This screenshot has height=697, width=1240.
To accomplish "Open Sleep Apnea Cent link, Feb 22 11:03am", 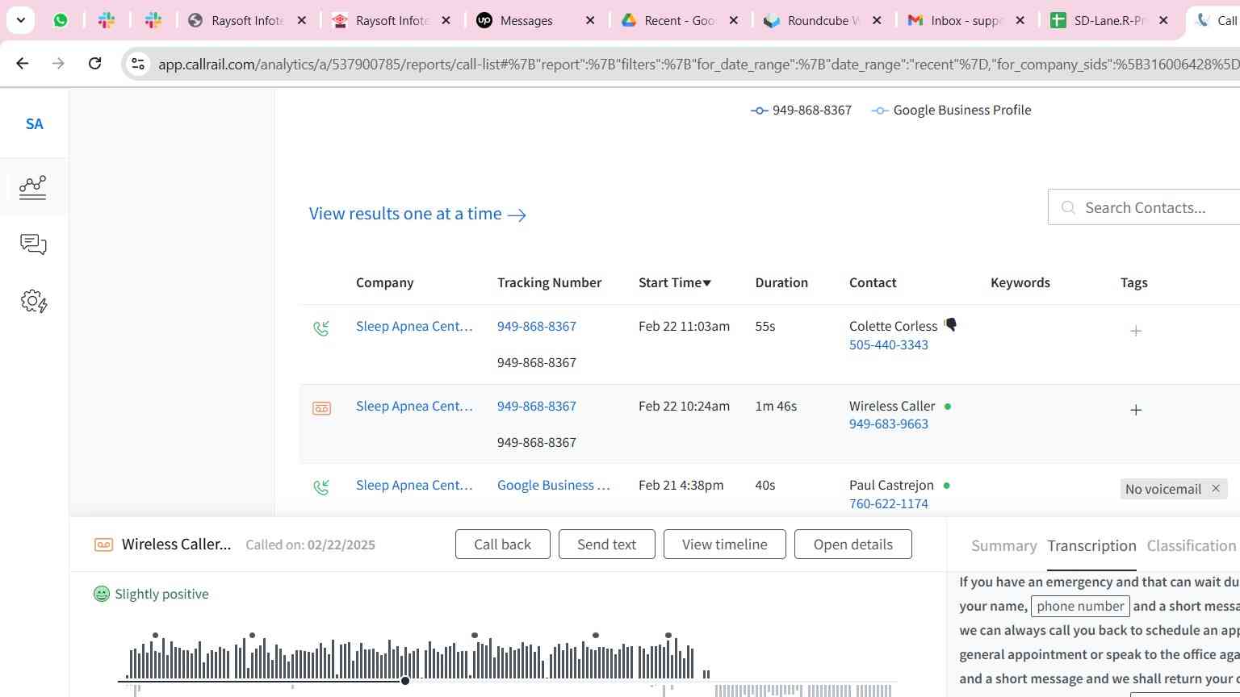I will pos(414,326).
